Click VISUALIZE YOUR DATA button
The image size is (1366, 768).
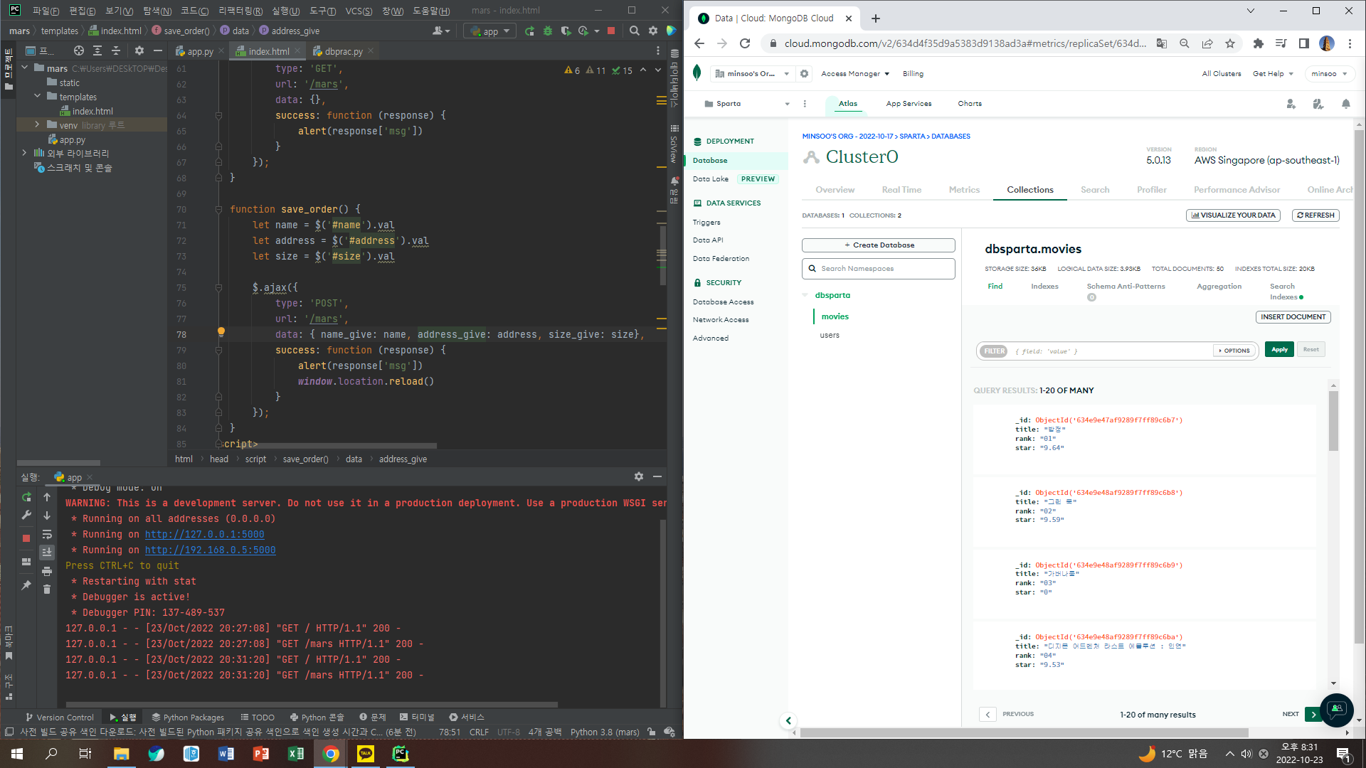click(1233, 215)
